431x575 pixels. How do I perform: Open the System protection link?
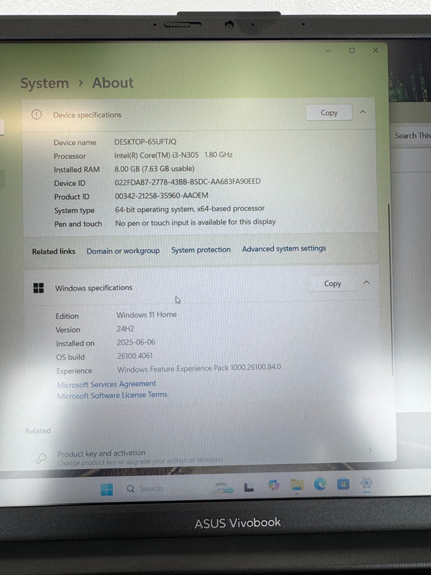tap(201, 249)
